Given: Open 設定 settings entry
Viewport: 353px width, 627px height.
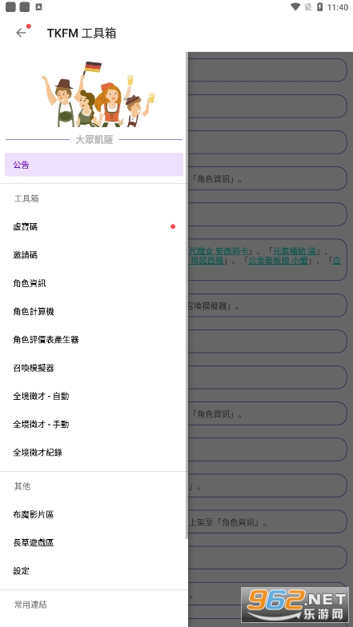Looking at the screenshot, I should (94, 571).
